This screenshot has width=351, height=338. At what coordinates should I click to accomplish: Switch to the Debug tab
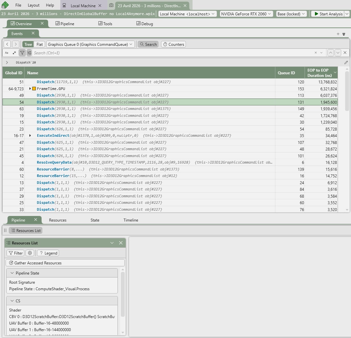[145, 24]
